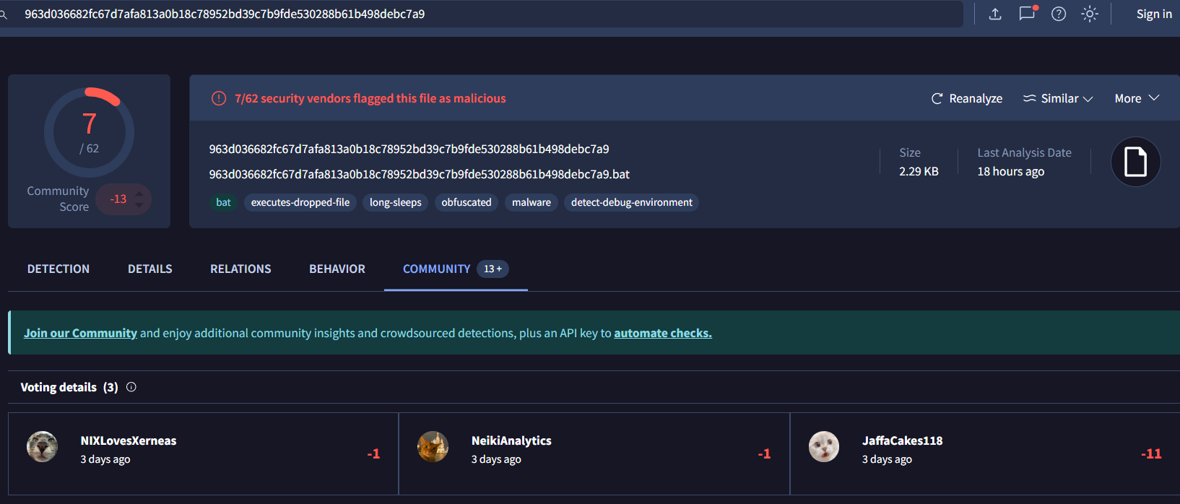Open the More dropdown menu
Screen dimensions: 1180x504
coord(1137,98)
